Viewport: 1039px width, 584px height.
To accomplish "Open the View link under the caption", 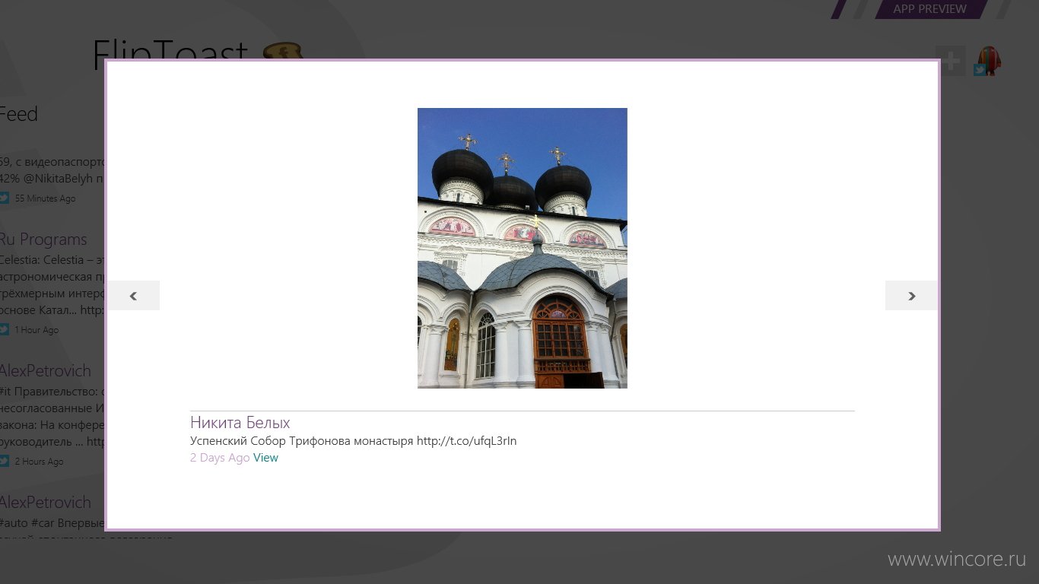I will point(265,458).
